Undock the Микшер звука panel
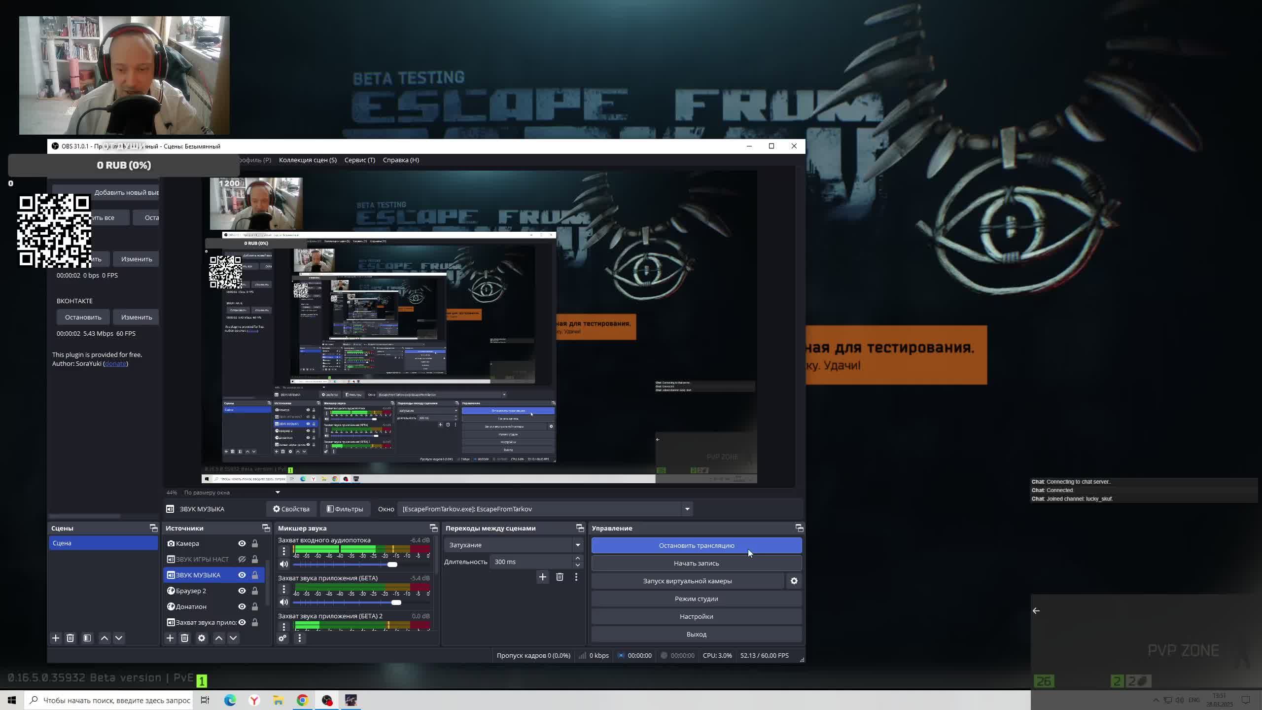Image resolution: width=1262 pixels, height=710 pixels. pyautogui.click(x=434, y=528)
